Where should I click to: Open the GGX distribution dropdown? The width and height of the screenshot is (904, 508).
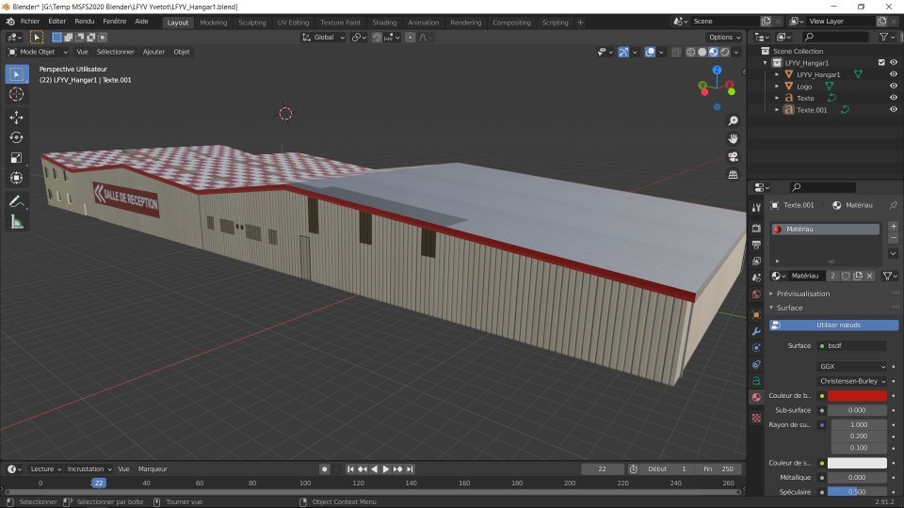[x=851, y=366]
